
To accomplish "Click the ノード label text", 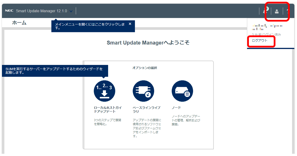I will pos(176,108).
